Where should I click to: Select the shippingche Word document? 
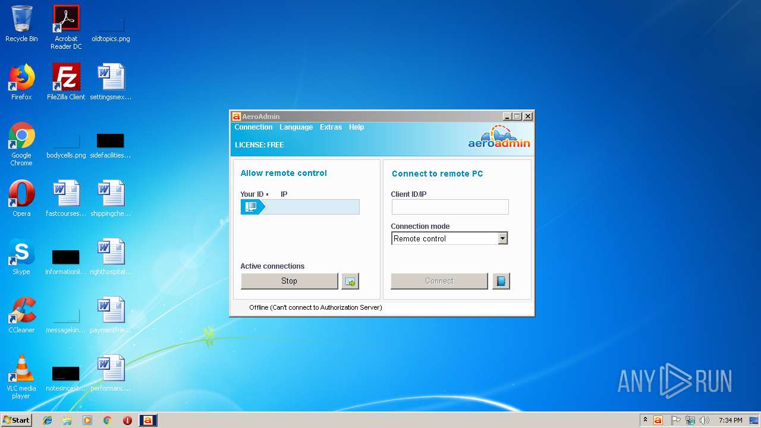111,199
